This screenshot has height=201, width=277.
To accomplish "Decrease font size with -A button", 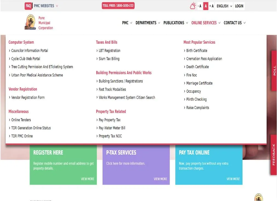I will click(200, 6).
